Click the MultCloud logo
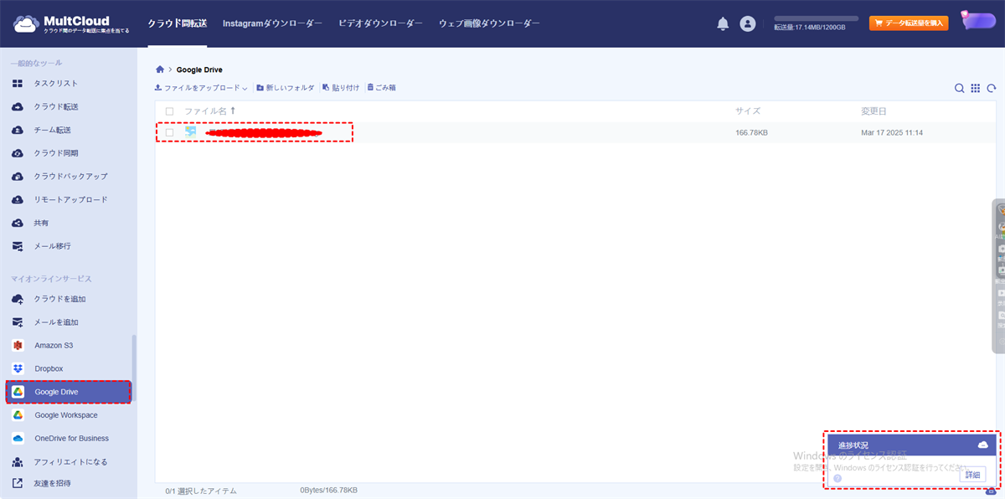 click(72, 24)
